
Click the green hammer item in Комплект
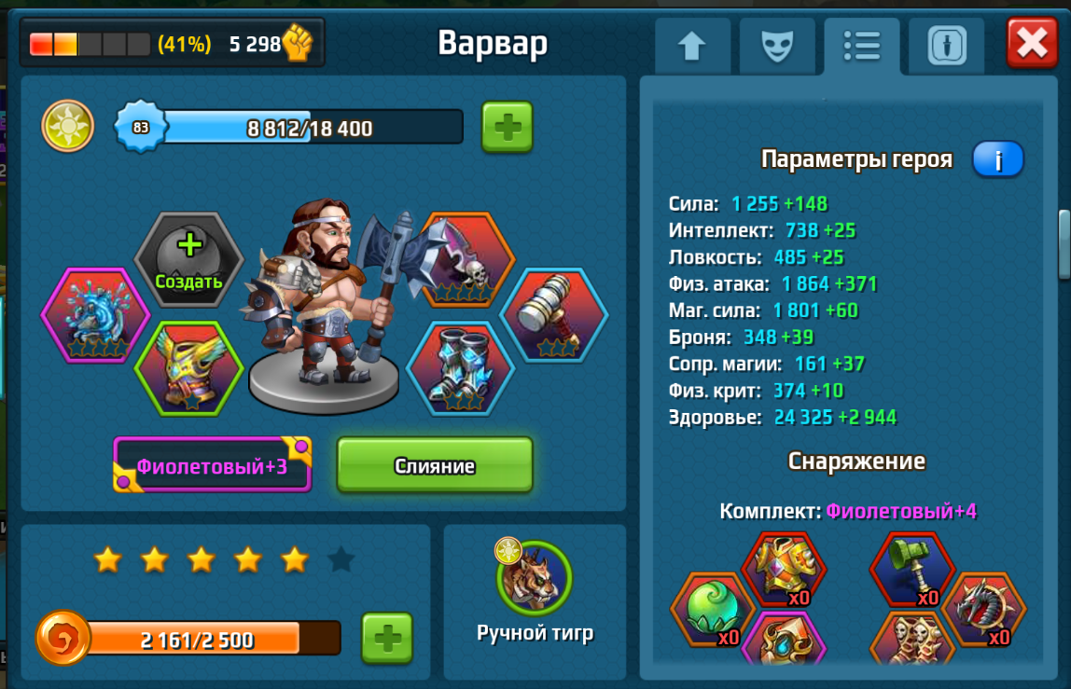click(911, 570)
